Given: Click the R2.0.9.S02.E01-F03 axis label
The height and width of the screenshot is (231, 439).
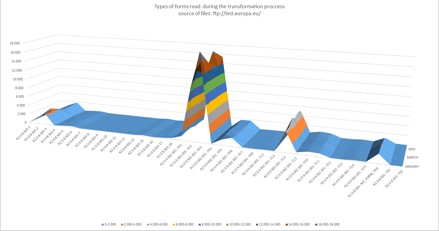Looking at the screenshot, I should [191, 157].
